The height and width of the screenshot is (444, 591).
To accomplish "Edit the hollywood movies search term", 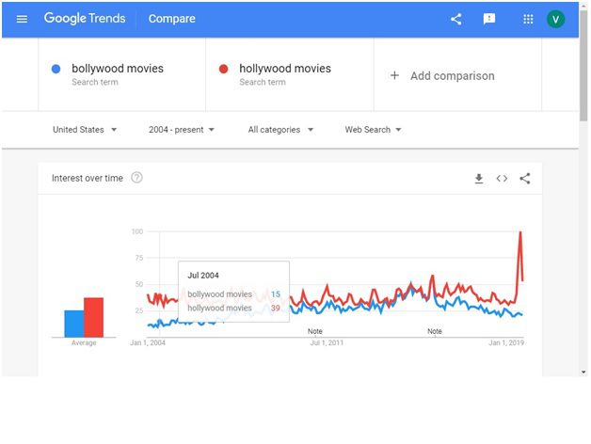I will coord(285,69).
